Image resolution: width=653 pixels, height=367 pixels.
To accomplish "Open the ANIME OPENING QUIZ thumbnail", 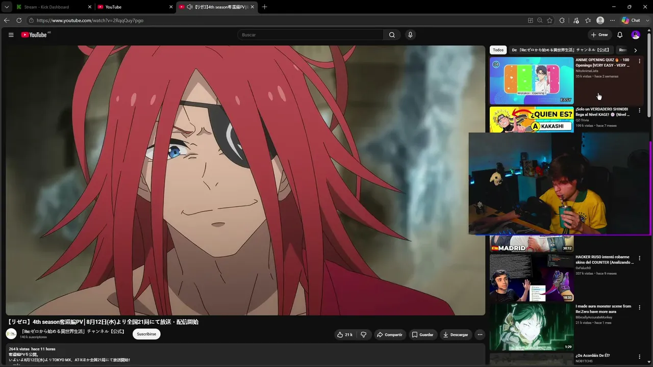I will [x=532, y=81].
